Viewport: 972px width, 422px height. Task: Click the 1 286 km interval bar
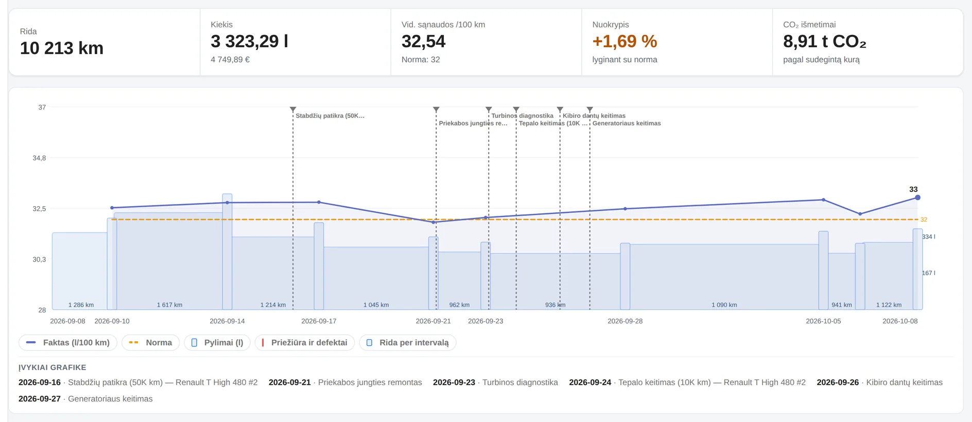(x=80, y=271)
